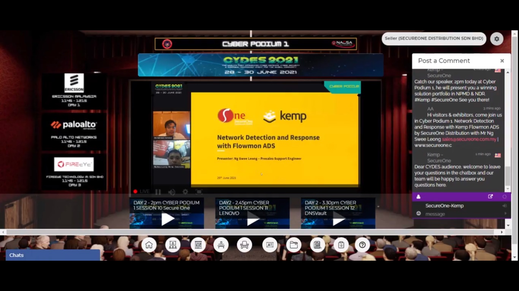The width and height of the screenshot is (519, 291).
Task: Click the Post a Comment heading
Action: click(444, 61)
